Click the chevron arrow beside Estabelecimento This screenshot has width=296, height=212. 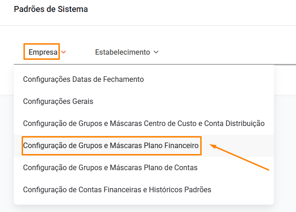(156, 52)
